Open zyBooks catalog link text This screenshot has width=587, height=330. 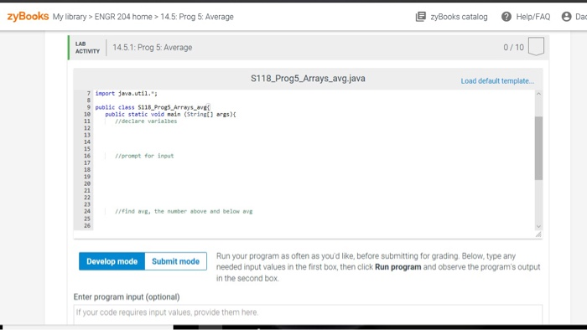(459, 17)
